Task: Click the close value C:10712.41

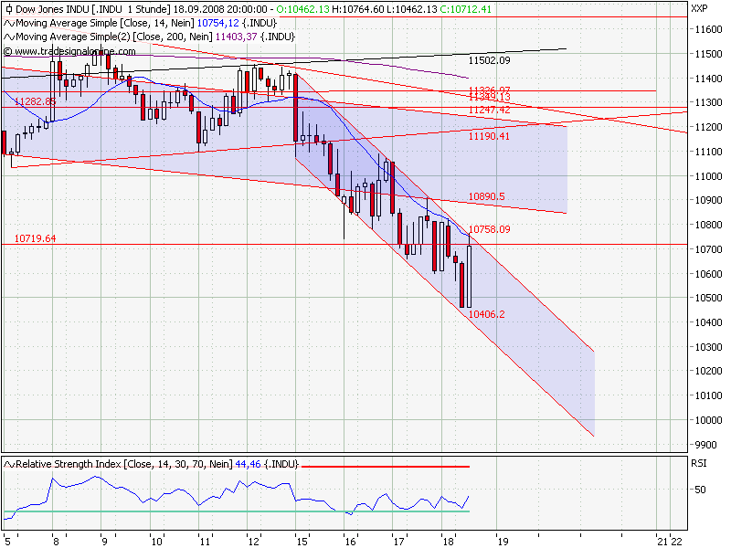Action: click(x=465, y=9)
